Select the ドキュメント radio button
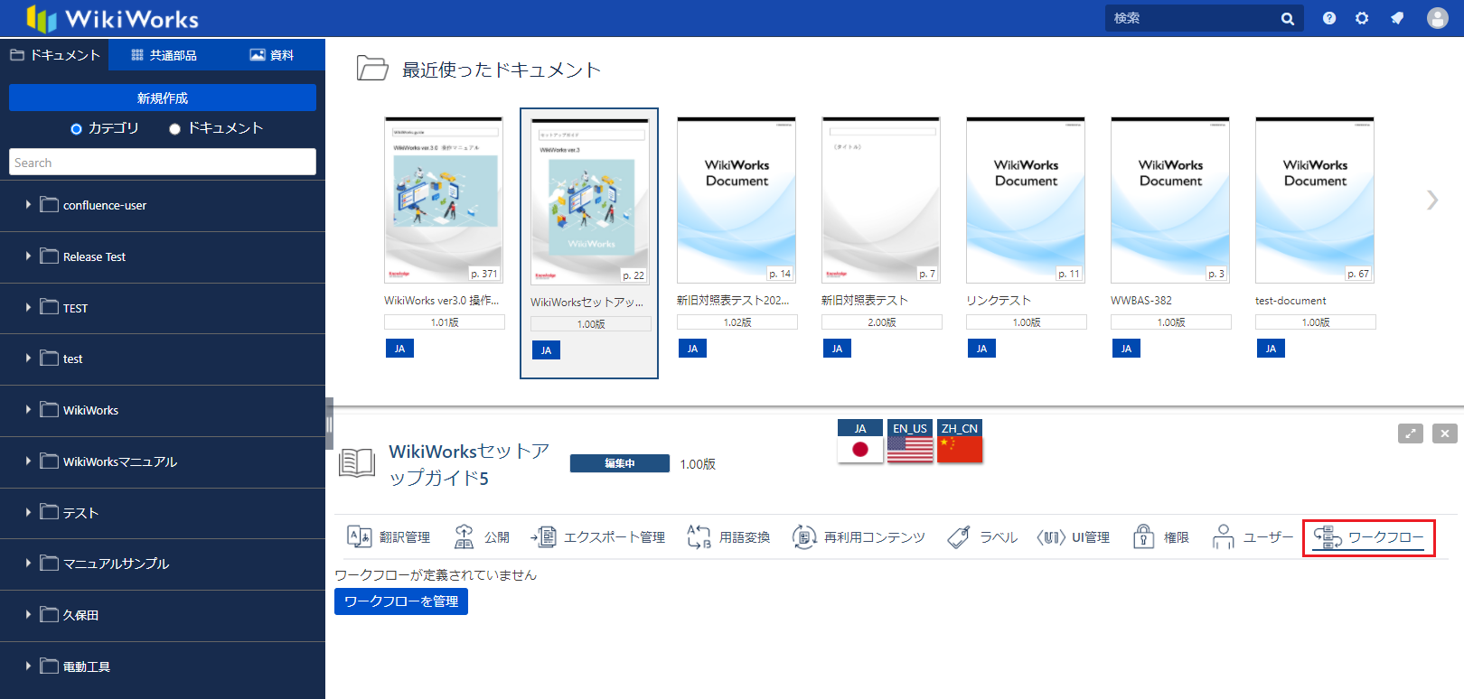 pos(175,129)
